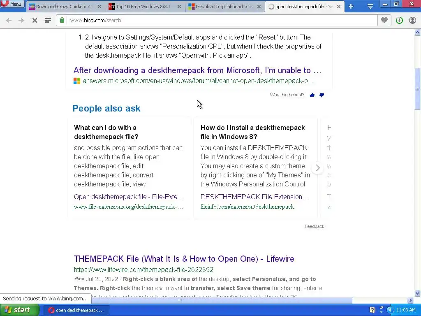The width and height of the screenshot is (421, 316).
Task: Click the horizontal scrollbar right arrow
Action: 411,300
